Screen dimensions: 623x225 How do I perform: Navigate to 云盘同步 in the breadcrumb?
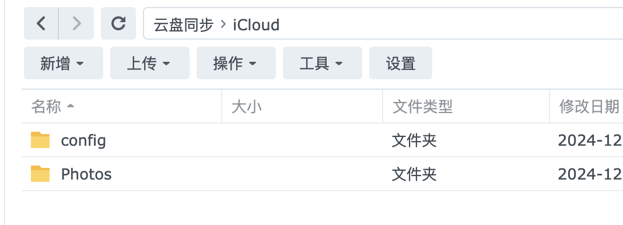point(184,24)
